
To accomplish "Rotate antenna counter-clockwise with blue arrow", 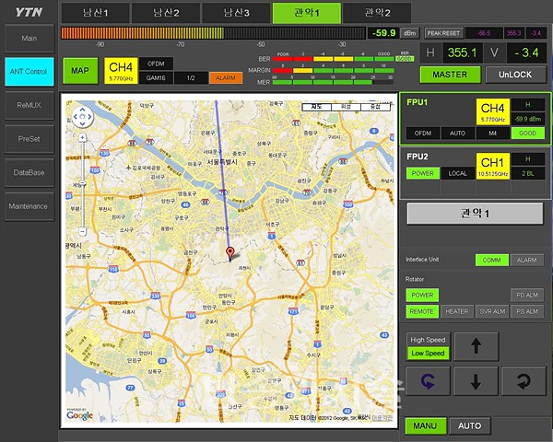I will (428, 381).
